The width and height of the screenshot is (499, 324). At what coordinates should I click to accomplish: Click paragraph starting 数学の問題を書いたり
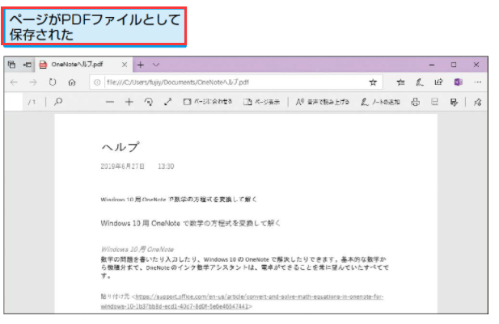pos(244,267)
